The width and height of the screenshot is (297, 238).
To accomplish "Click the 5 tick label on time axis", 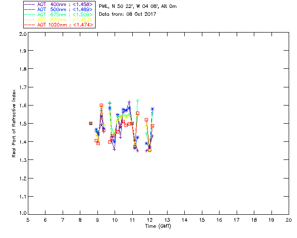I will 28,220.
